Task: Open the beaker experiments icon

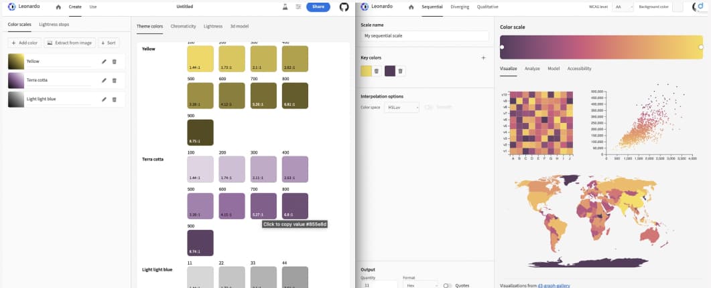Action: [285, 7]
